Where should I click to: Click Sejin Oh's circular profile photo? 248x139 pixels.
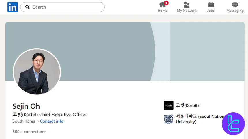tap(37, 72)
